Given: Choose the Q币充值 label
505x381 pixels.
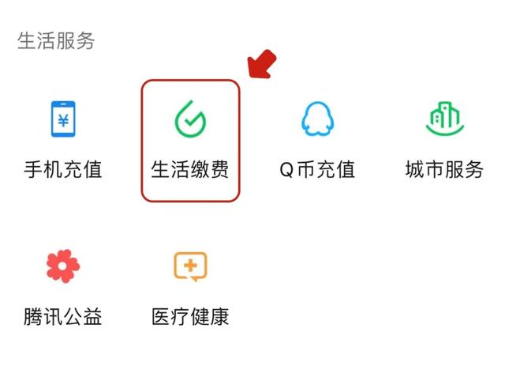Looking at the screenshot, I should (317, 169).
